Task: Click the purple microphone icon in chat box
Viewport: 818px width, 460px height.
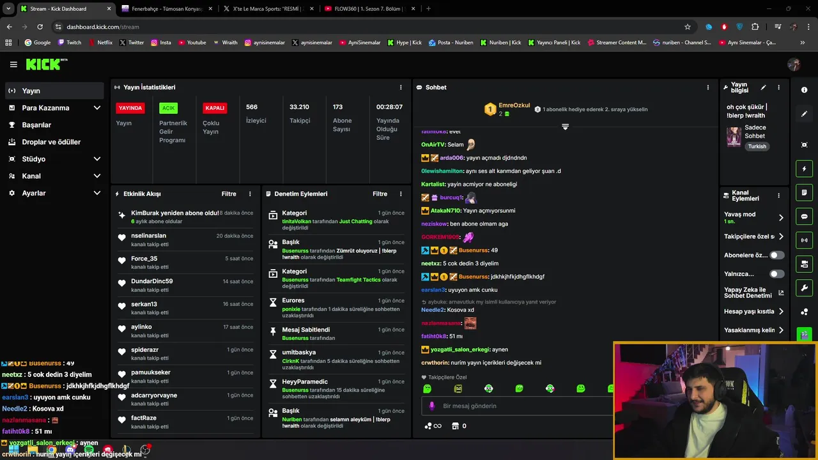Action: pyautogui.click(x=432, y=406)
